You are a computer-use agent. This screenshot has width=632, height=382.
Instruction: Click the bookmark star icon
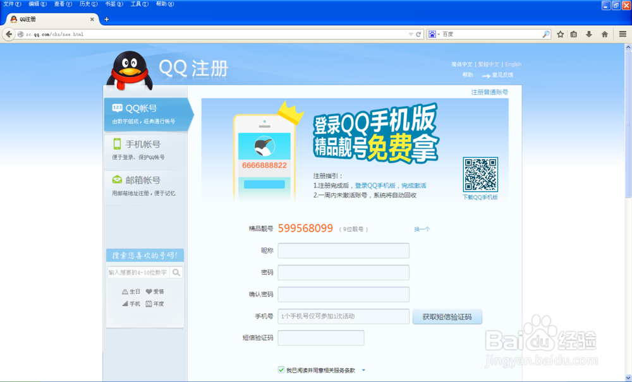tap(560, 34)
